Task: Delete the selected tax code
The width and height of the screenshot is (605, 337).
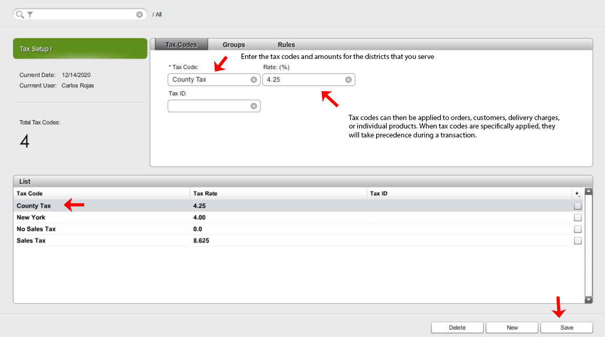Action: (x=457, y=328)
